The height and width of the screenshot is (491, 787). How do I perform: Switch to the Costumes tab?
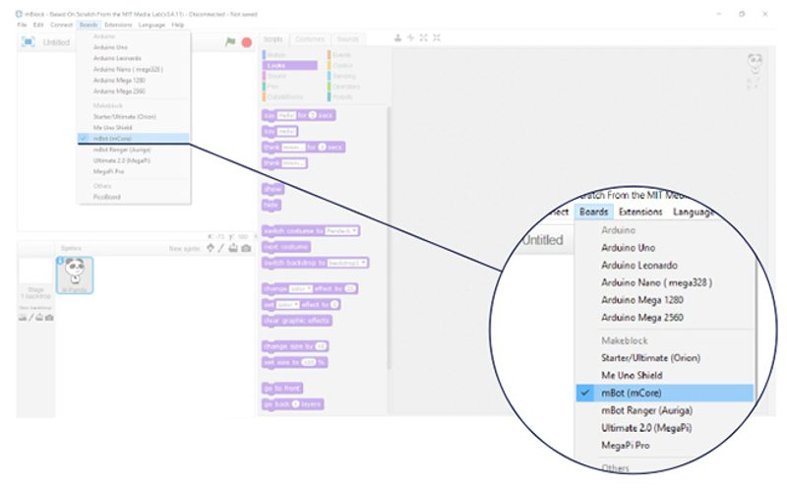(x=310, y=39)
